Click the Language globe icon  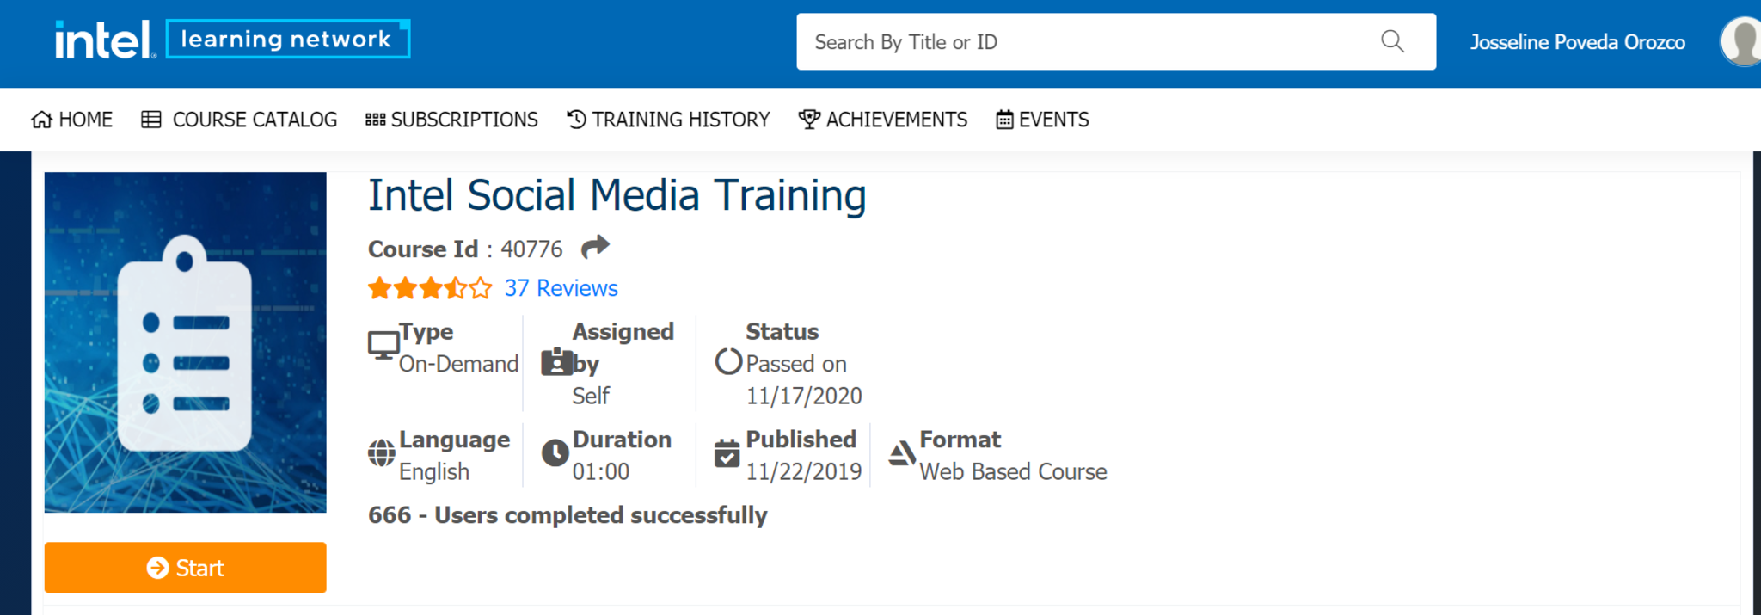(x=381, y=452)
